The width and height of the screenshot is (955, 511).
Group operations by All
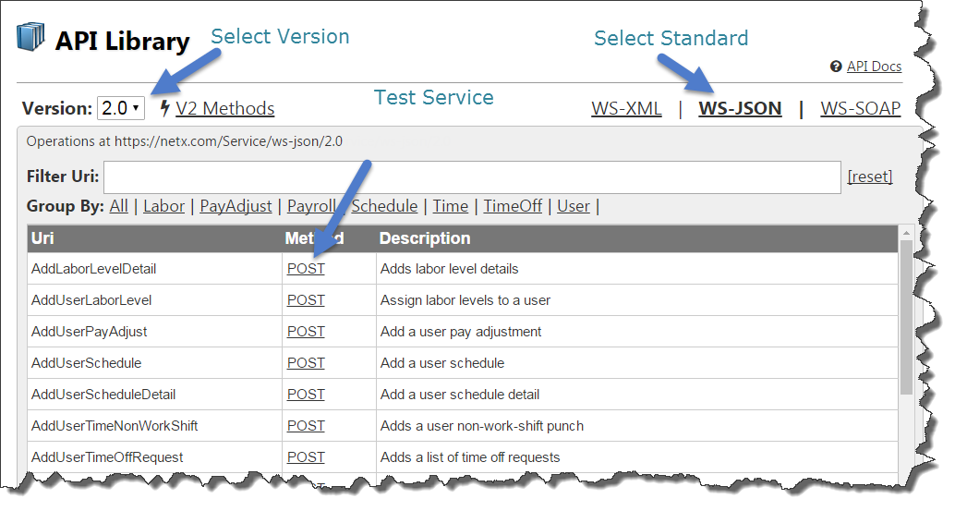click(x=118, y=206)
